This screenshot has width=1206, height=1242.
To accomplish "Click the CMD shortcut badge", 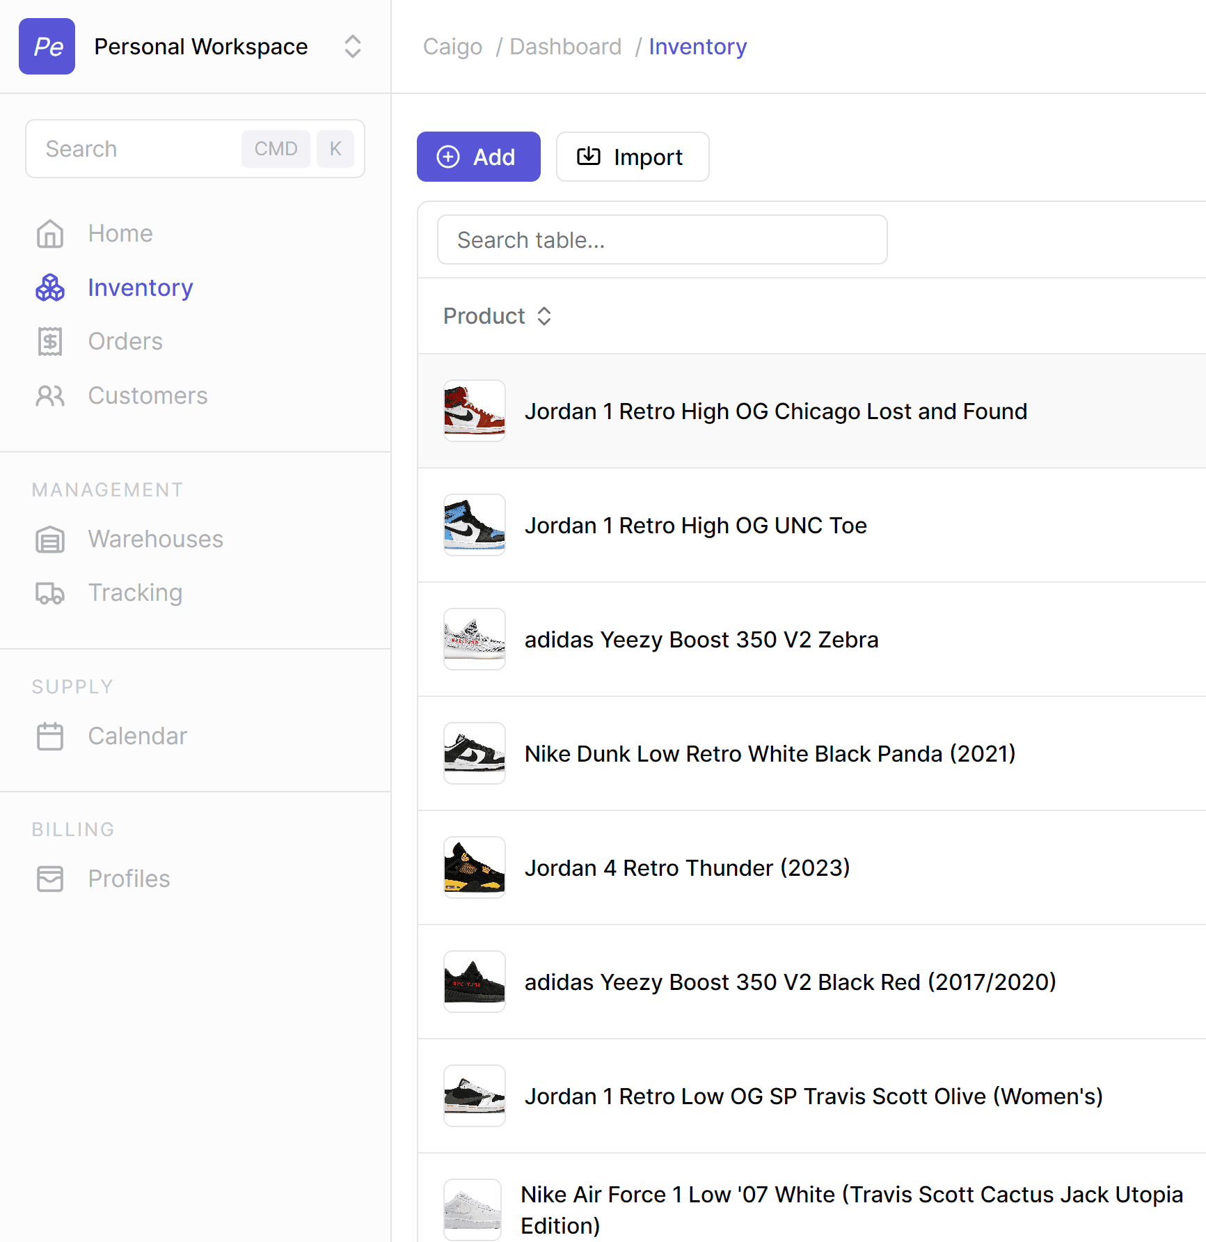I will click(276, 148).
